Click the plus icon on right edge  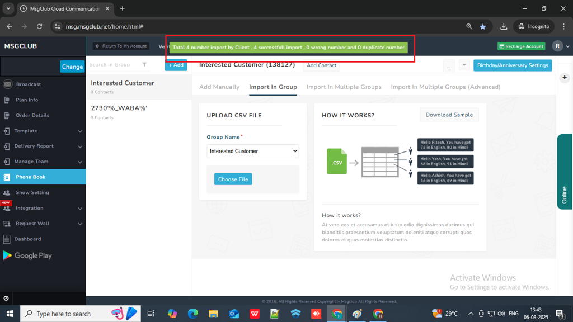point(565,77)
